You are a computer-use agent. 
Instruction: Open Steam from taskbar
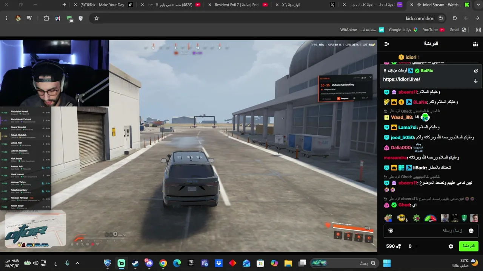click(x=135, y=263)
